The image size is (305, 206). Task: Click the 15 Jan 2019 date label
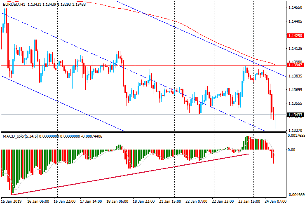coord(11,201)
